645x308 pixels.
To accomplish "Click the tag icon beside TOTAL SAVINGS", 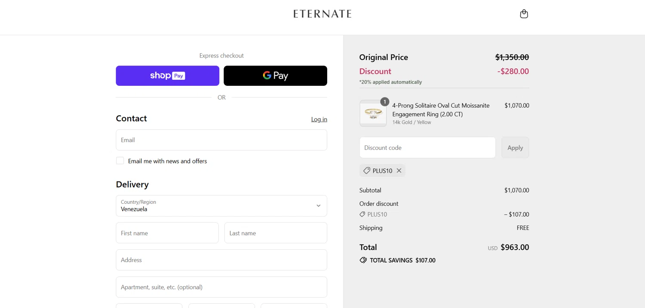I will 363,260.
